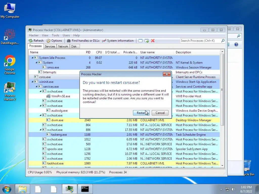The image size is (259, 194).
Task: Open the DataWagon desktop shortcut
Action: [10, 37]
